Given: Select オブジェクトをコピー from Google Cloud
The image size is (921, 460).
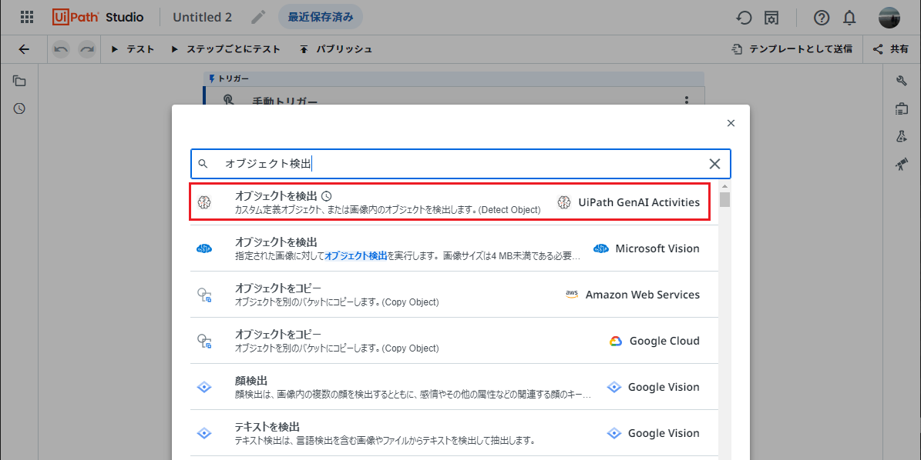Looking at the screenshot, I should tap(454, 341).
